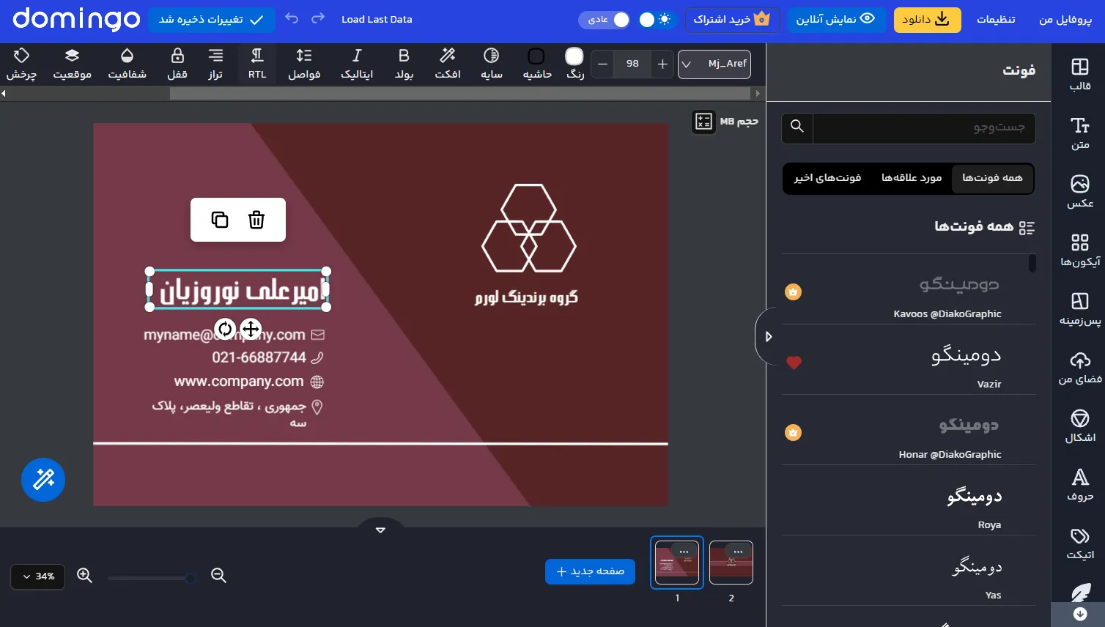
Task: Click the font search (جست‌وجو) field
Action: coord(924,127)
